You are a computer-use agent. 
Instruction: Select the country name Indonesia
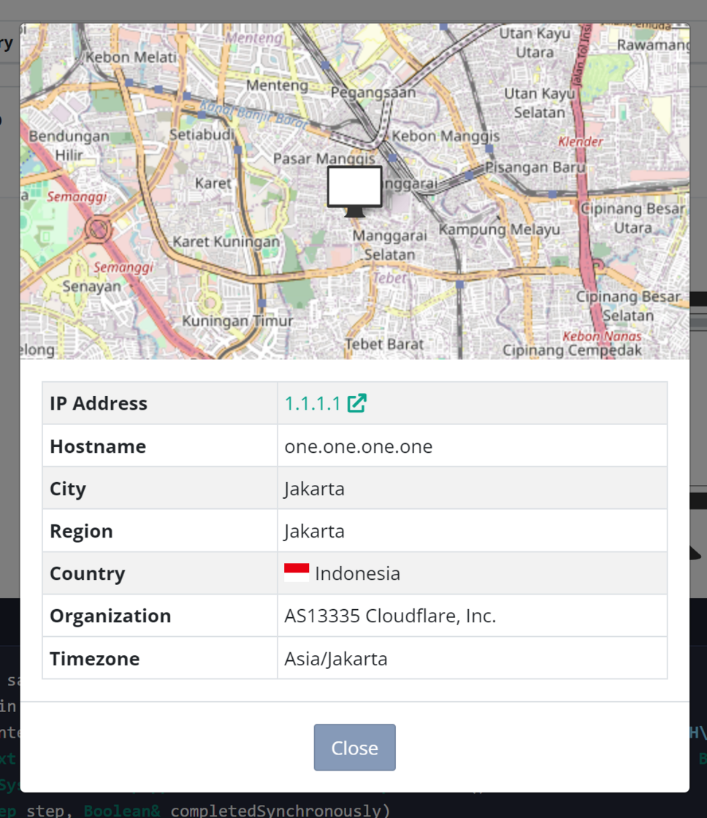(357, 573)
